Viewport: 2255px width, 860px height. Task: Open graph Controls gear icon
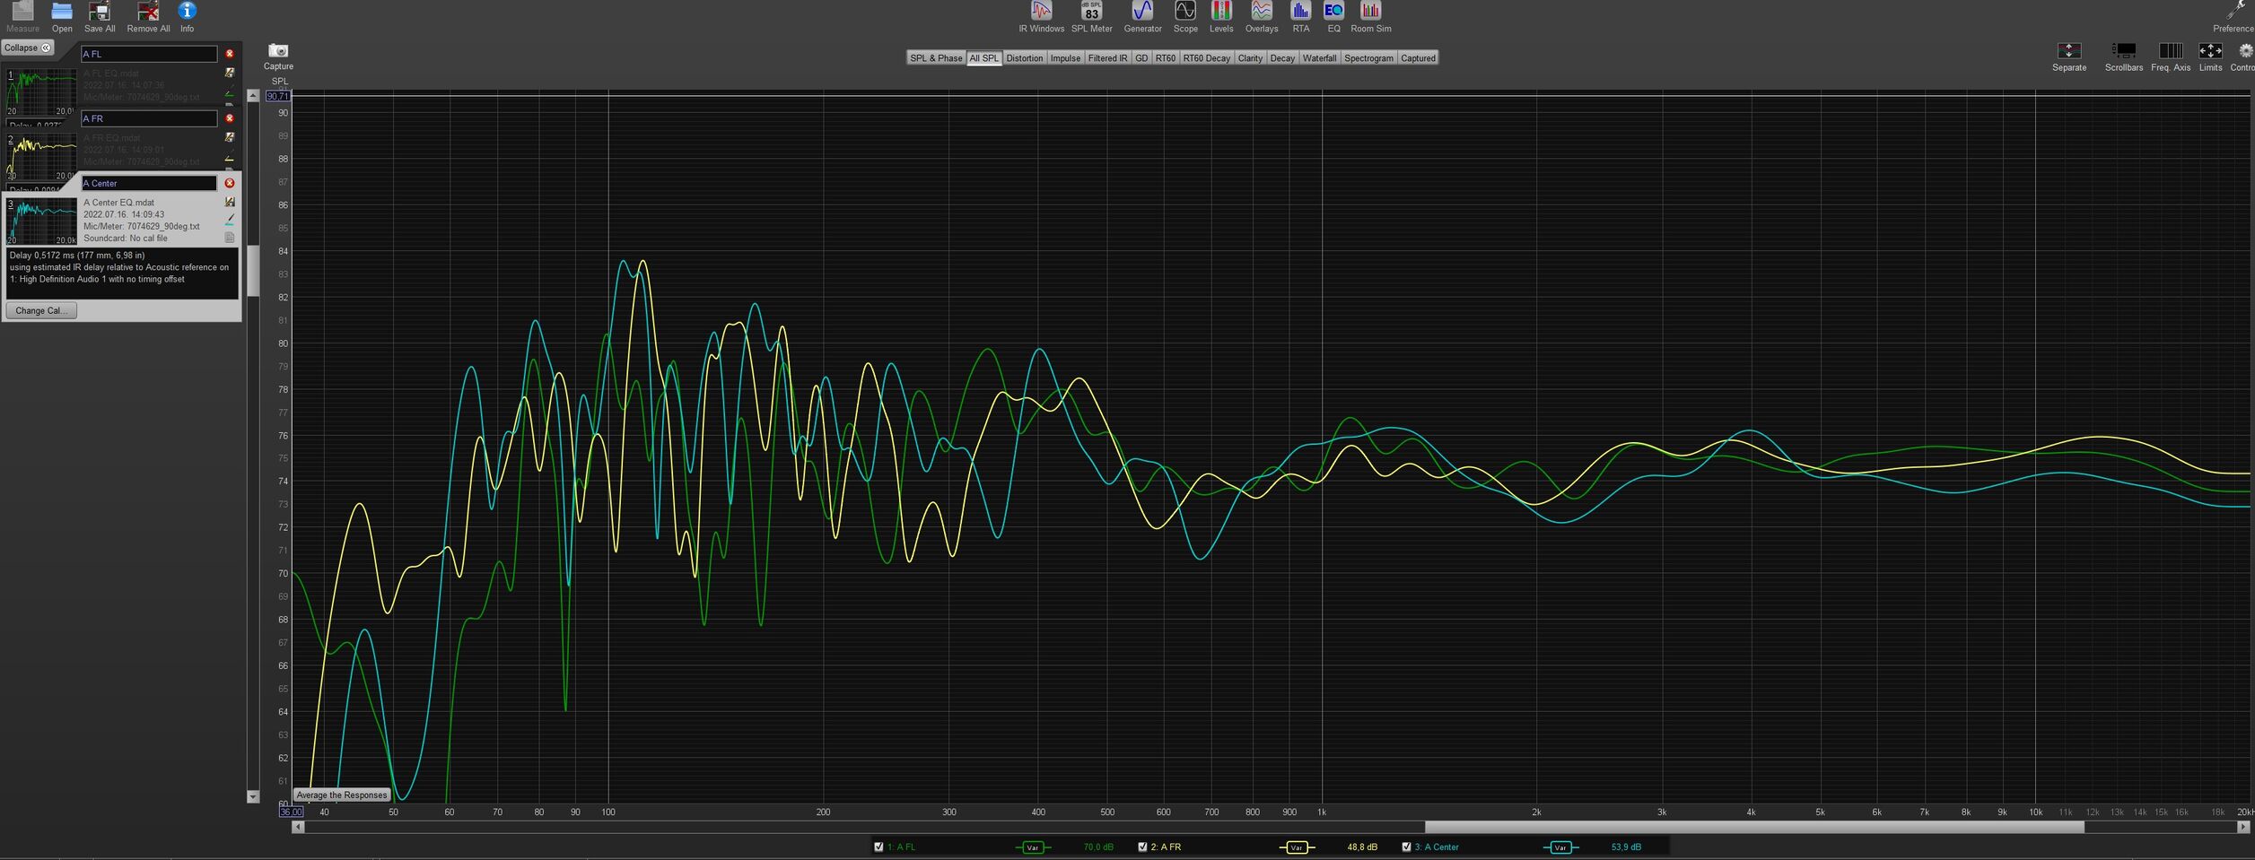point(2246,51)
